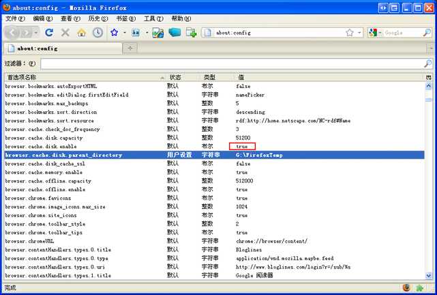Reload the page with the blue refresh icon
The image size is (437, 295).
pyautogui.click(x=49, y=33)
